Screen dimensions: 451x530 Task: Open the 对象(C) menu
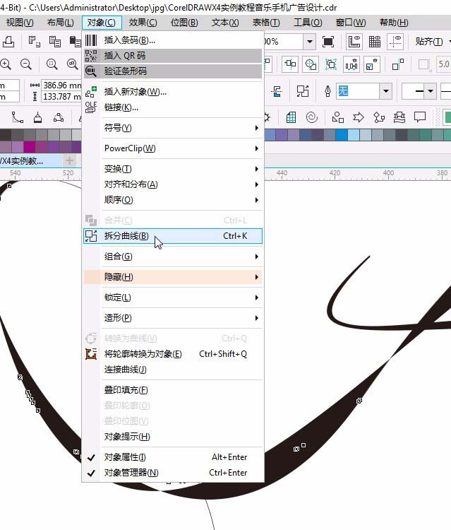101,23
